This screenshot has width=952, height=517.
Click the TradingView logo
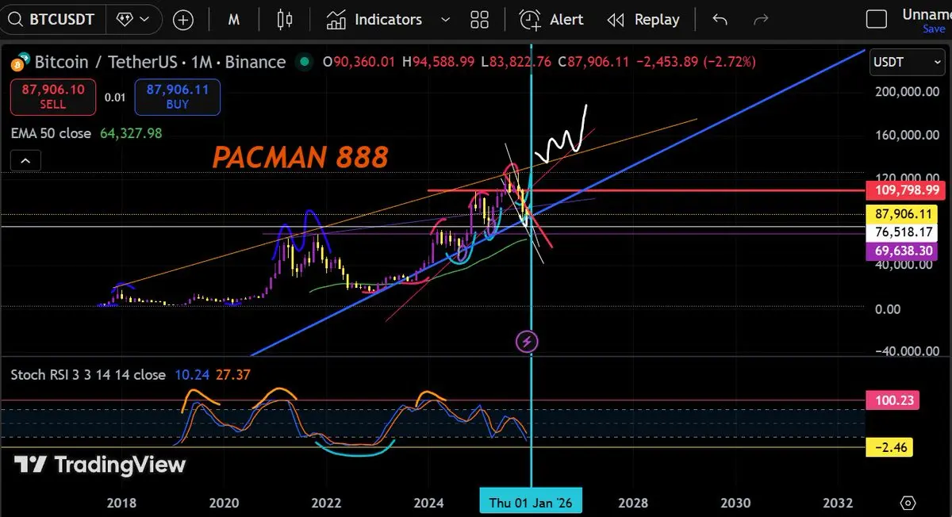coord(99,465)
